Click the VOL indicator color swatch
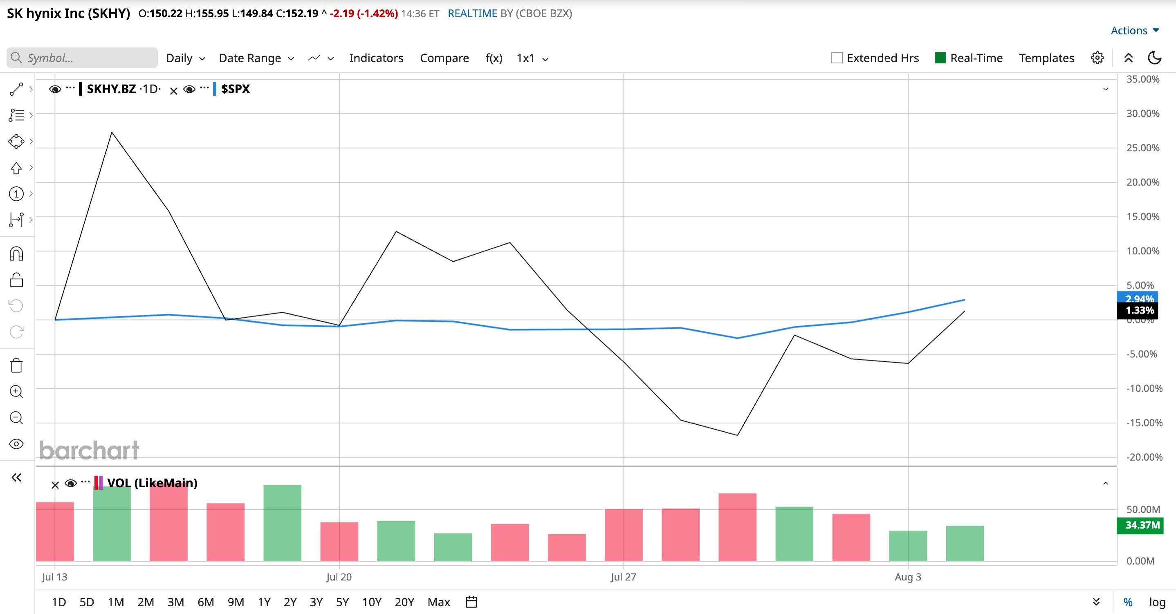 [x=98, y=482]
